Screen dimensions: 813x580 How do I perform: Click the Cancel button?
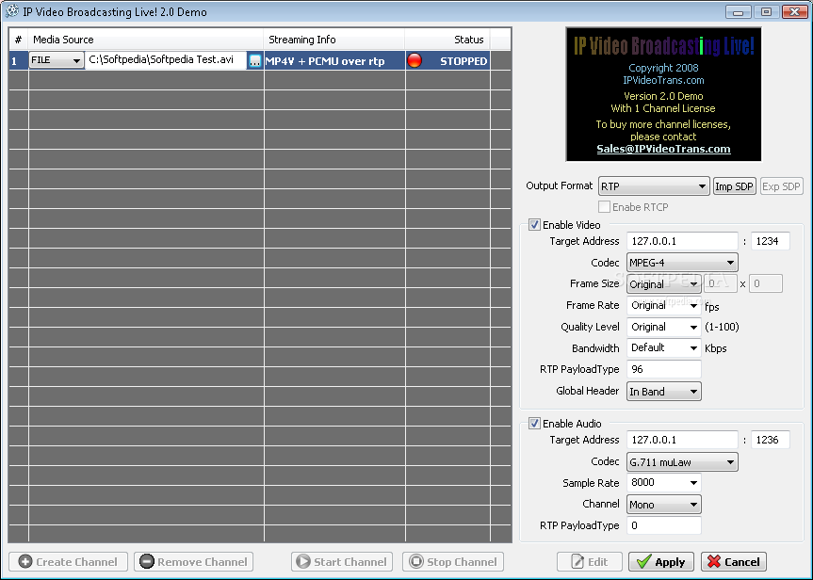(x=734, y=562)
